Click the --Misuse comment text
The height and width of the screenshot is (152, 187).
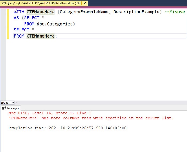click(175, 12)
